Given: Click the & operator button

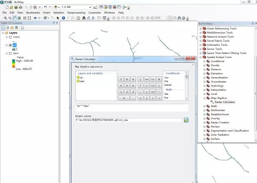Looking at the screenshot, I should (x=159, y=79).
